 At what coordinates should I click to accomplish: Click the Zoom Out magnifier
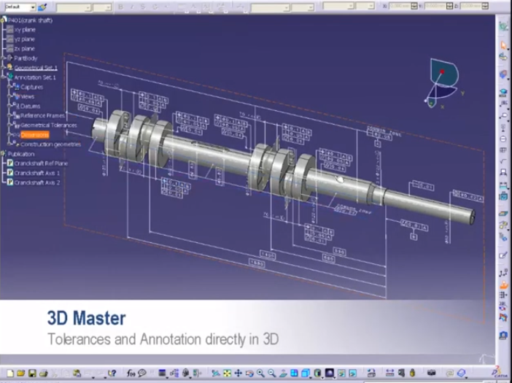point(271,373)
